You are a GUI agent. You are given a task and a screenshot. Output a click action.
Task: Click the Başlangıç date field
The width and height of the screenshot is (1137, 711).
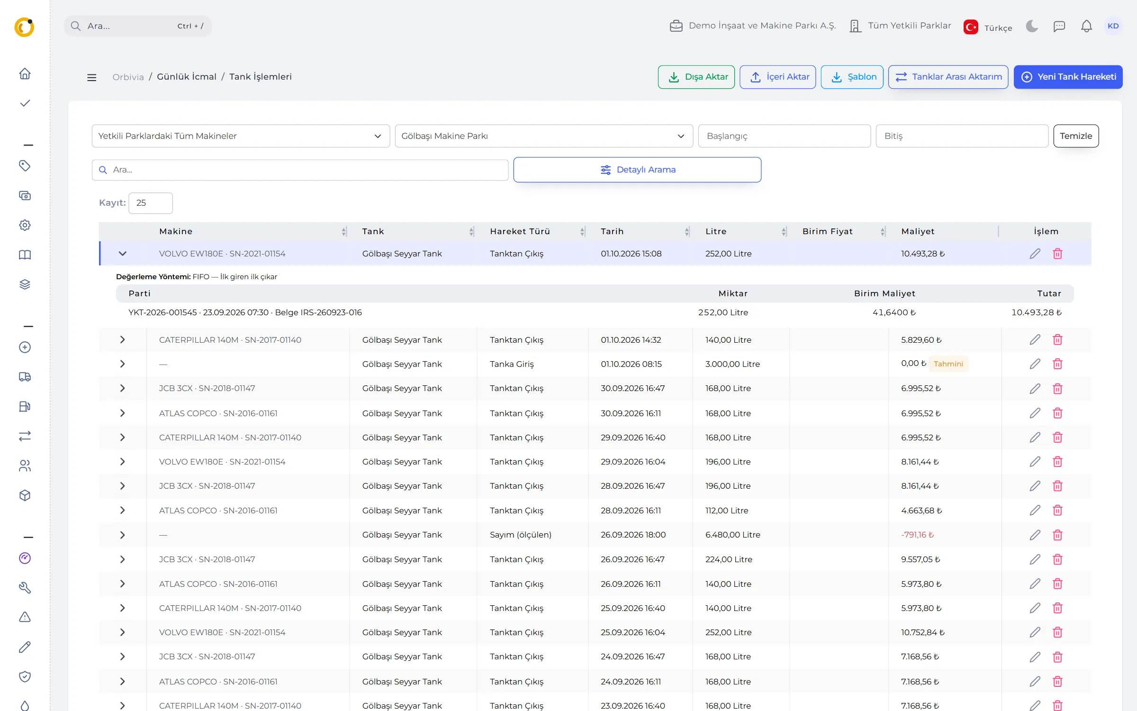(x=784, y=136)
